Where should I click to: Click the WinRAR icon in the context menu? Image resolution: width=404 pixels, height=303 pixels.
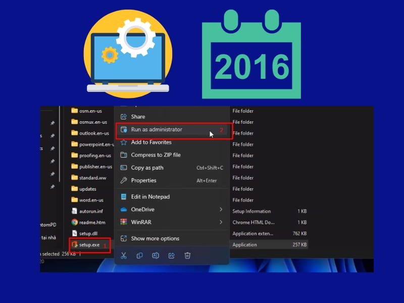123,222
